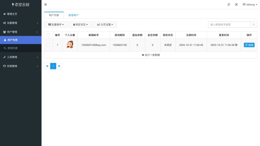Image resolution: width=260 pixels, height=146 pixels.
Task: Click the 编辑 button for user 1526925100
Action: click(x=249, y=45)
